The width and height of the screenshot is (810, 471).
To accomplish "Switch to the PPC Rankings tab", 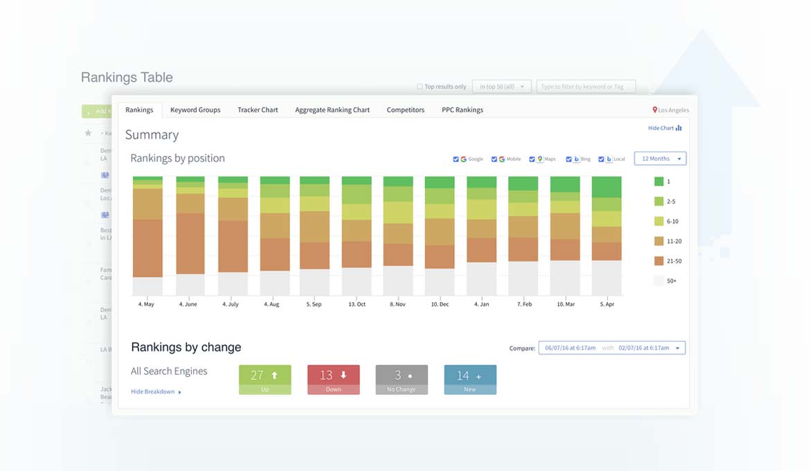I will (x=462, y=110).
